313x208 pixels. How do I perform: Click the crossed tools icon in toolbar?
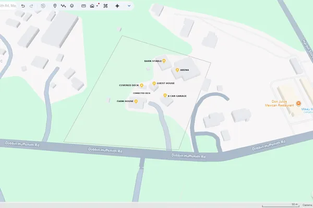105,6
